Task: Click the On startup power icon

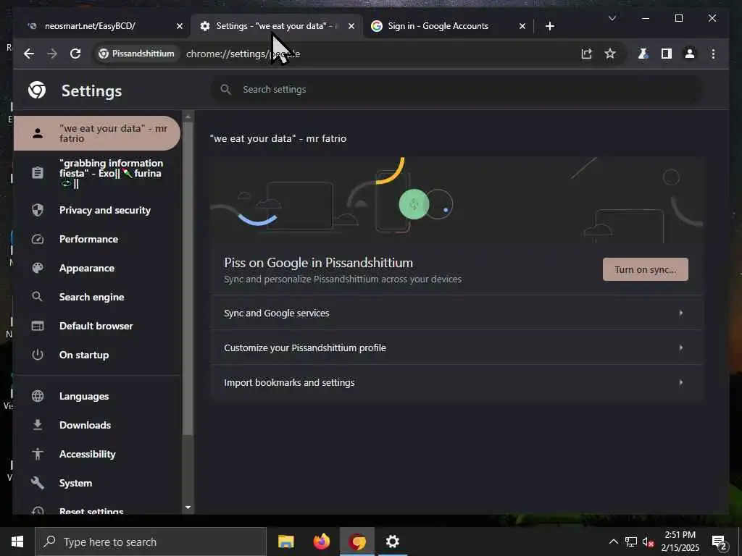Action: [38, 355]
